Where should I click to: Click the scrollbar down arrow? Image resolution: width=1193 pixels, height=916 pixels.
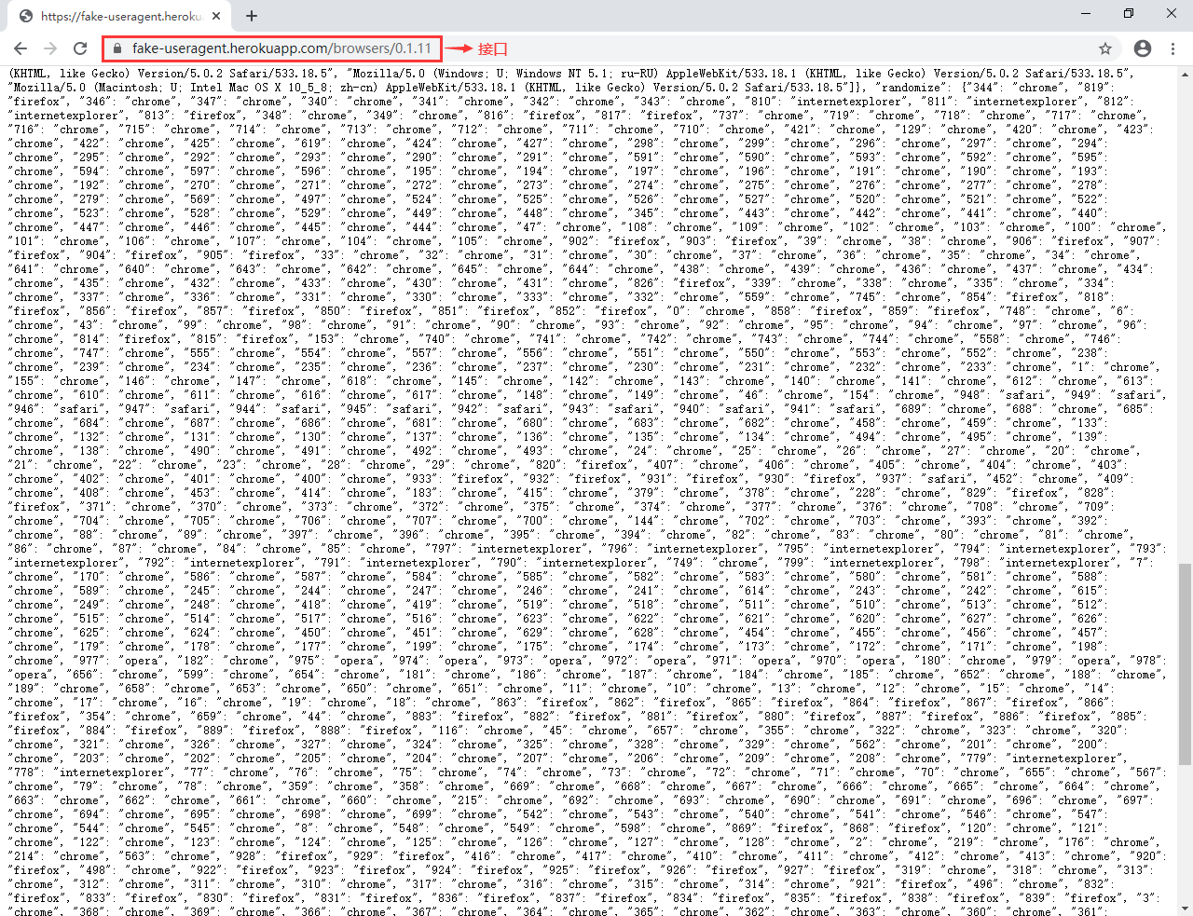tap(1185, 908)
